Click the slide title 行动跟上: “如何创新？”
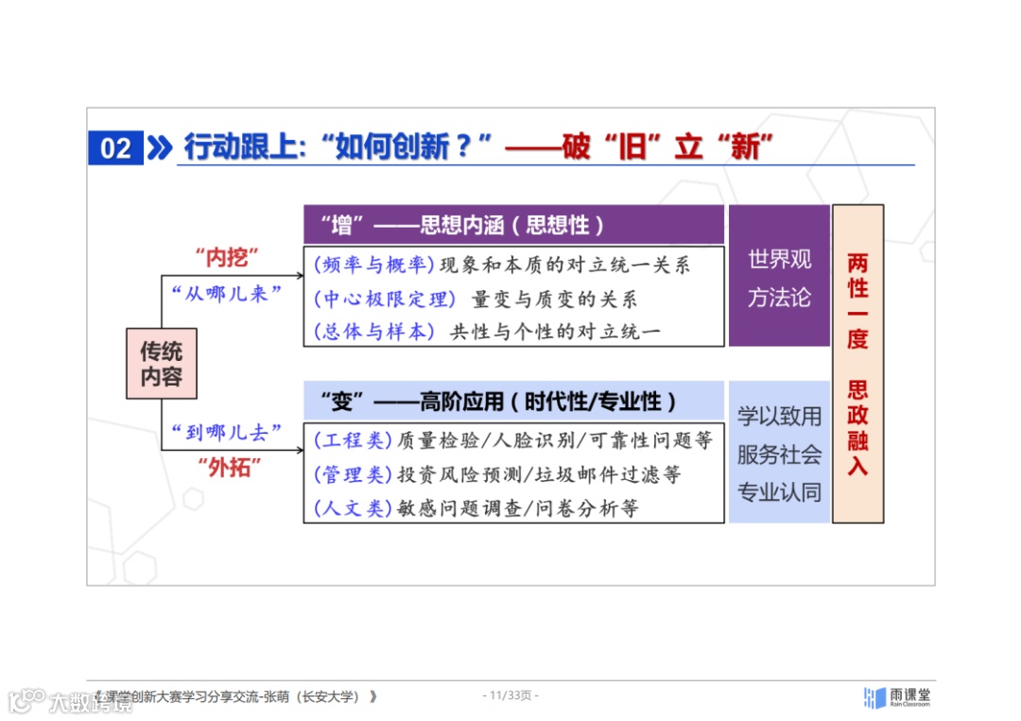Image resolution: width=1021 pixels, height=721 pixels. coord(337,146)
